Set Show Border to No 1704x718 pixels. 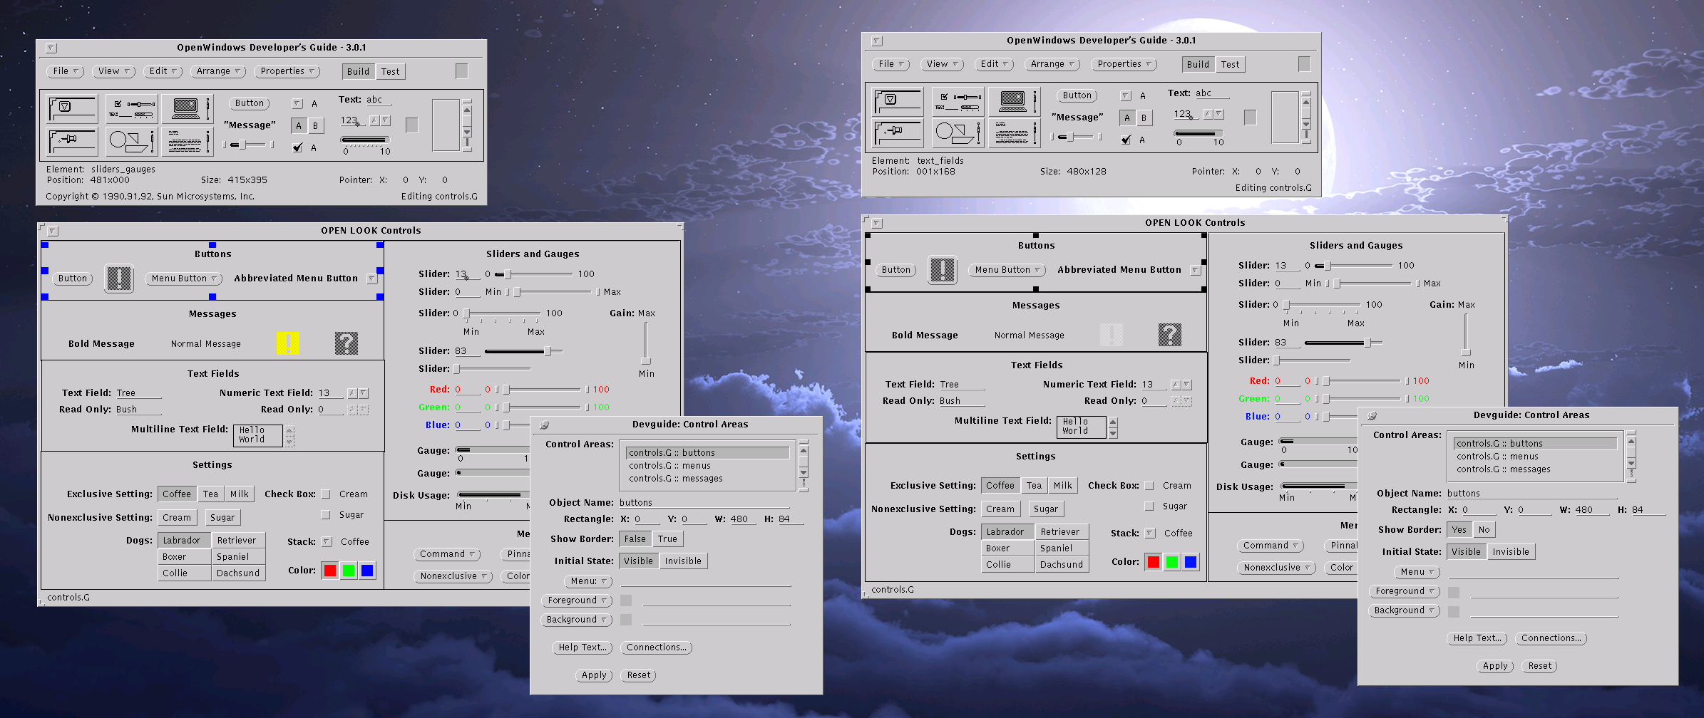click(x=1484, y=530)
